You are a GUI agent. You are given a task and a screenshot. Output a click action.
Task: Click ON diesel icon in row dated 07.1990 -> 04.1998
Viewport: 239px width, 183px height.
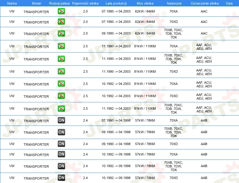tap(61, 120)
